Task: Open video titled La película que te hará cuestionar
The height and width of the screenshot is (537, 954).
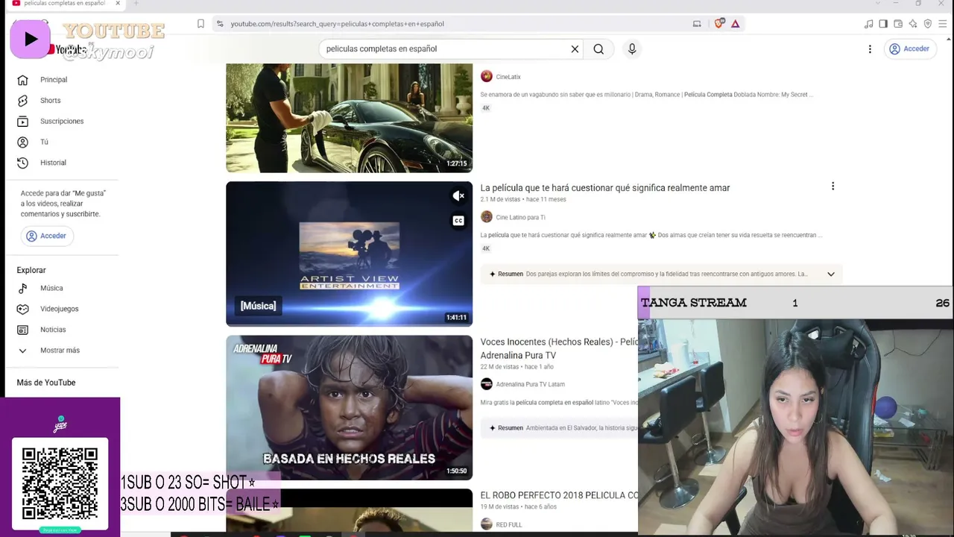Action: pyautogui.click(x=605, y=188)
